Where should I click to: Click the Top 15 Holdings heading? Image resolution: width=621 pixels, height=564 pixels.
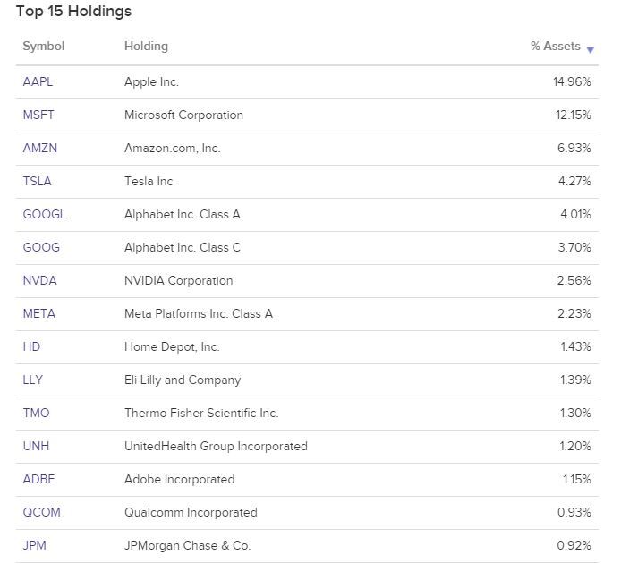[73, 11]
